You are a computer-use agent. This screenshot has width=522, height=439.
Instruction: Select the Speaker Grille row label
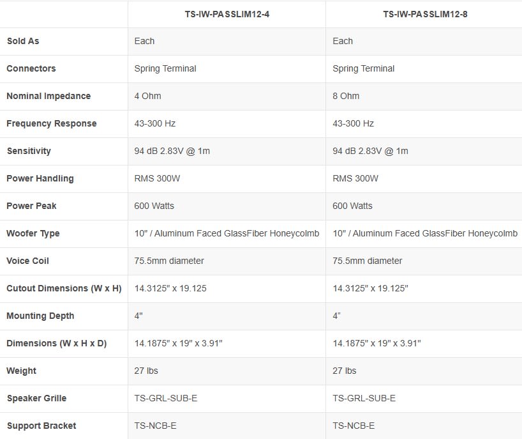click(36, 398)
